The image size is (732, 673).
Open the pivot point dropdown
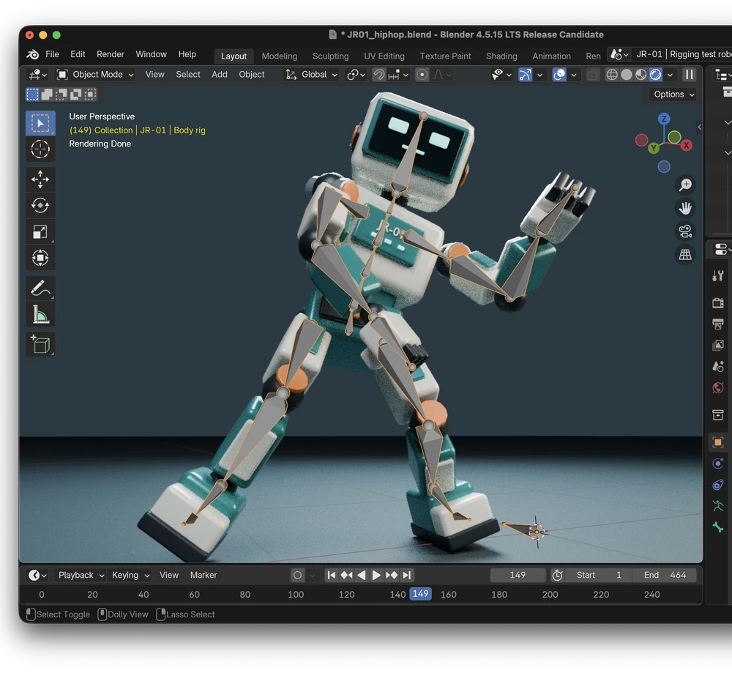[356, 75]
